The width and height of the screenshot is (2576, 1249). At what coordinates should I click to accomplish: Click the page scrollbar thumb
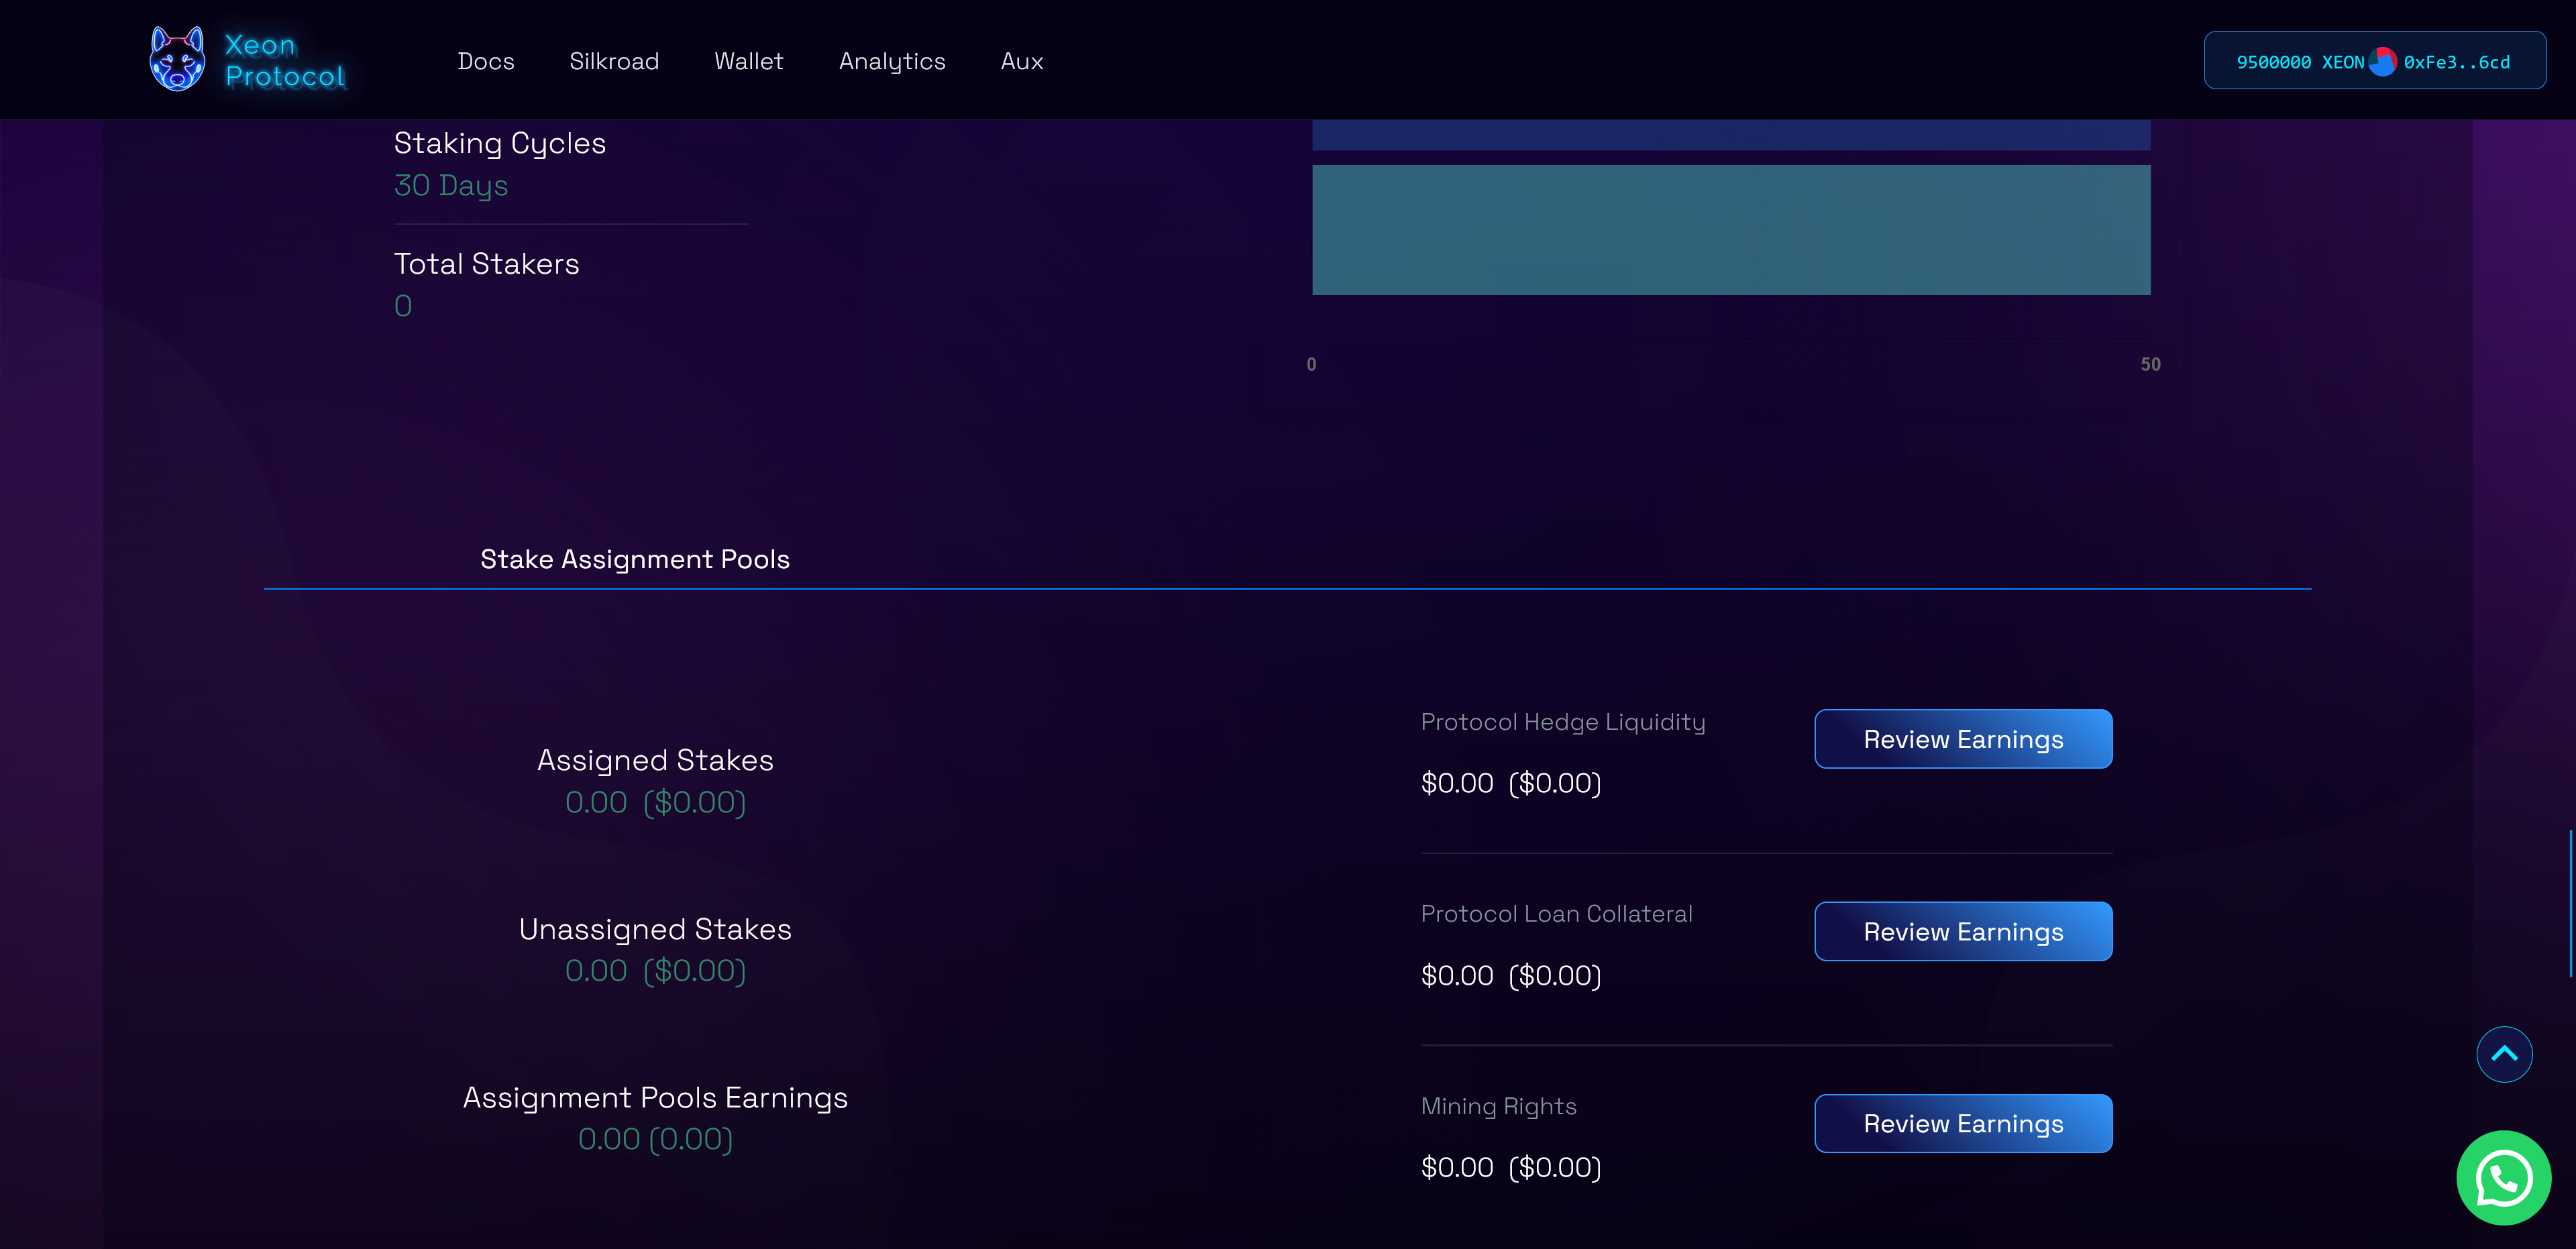point(2570,903)
